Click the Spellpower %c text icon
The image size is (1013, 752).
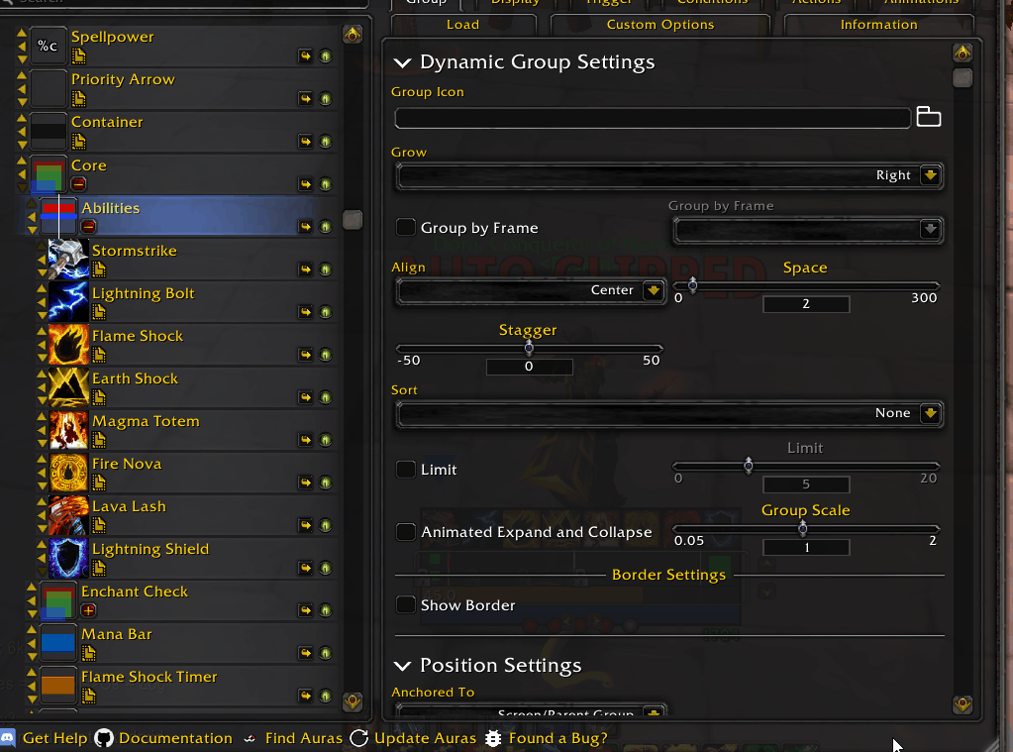coord(48,46)
